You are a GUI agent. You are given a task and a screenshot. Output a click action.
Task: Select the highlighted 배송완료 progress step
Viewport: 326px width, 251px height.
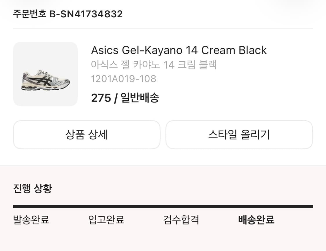[255, 220]
